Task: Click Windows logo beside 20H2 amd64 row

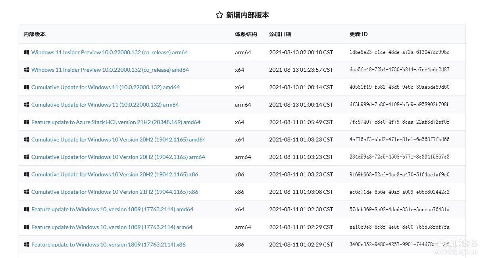Action: 27,140
